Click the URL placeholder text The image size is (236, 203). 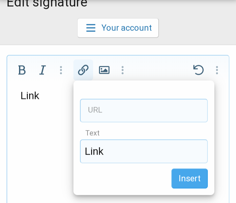pos(95,110)
